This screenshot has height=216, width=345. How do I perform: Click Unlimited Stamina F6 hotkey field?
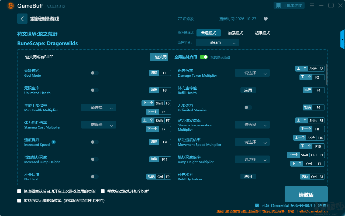[314, 107]
